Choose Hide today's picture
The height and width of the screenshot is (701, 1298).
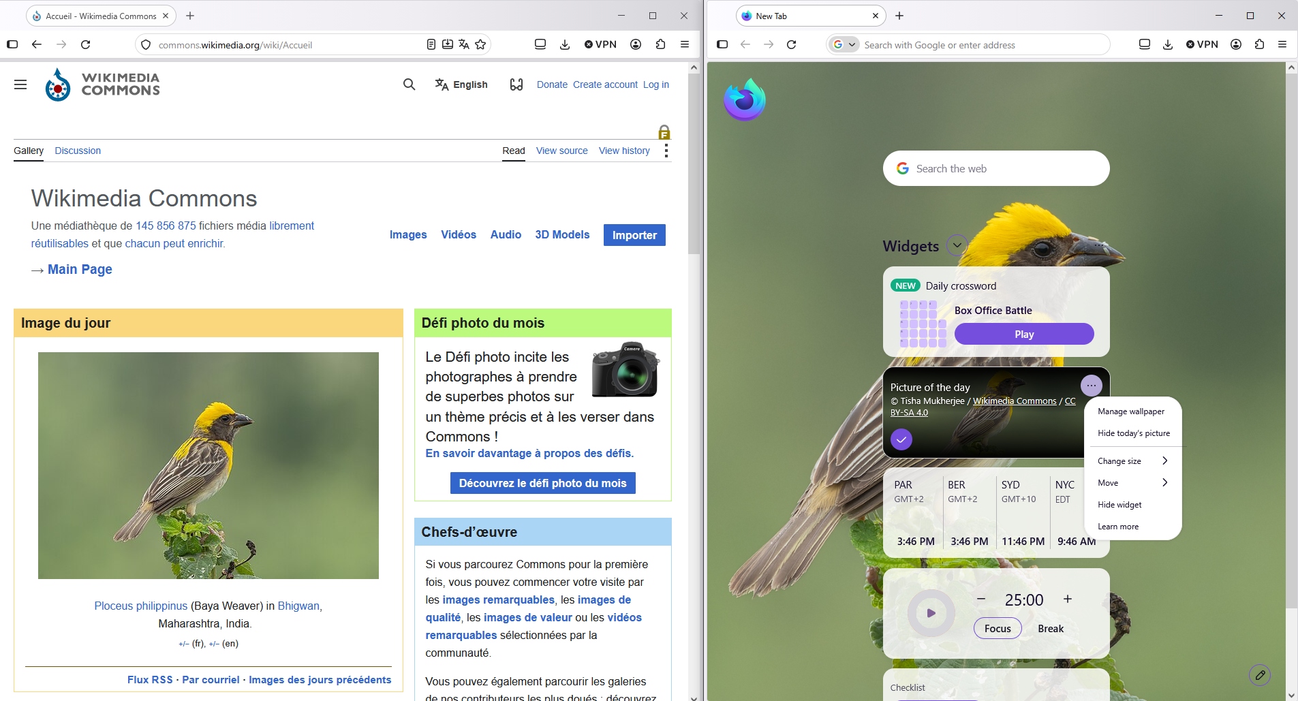tap(1134, 433)
